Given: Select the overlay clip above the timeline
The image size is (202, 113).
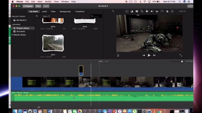Looking at the screenshot, I should (81, 71).
